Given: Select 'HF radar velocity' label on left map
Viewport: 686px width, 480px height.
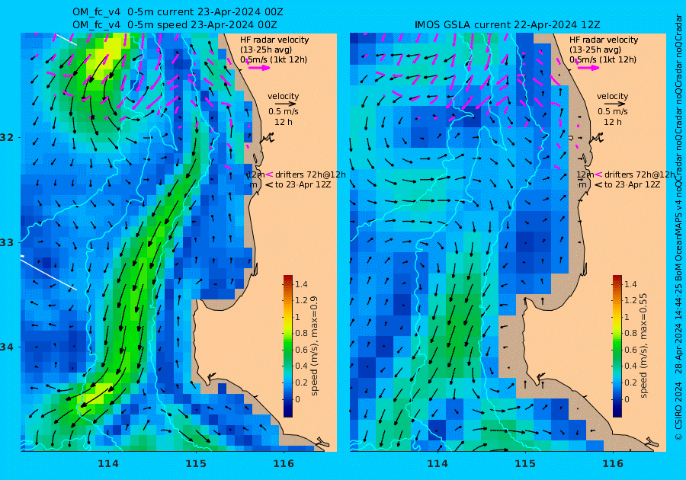Looking at the screenshot, I should pyautogui.click(x=274, y=40).
